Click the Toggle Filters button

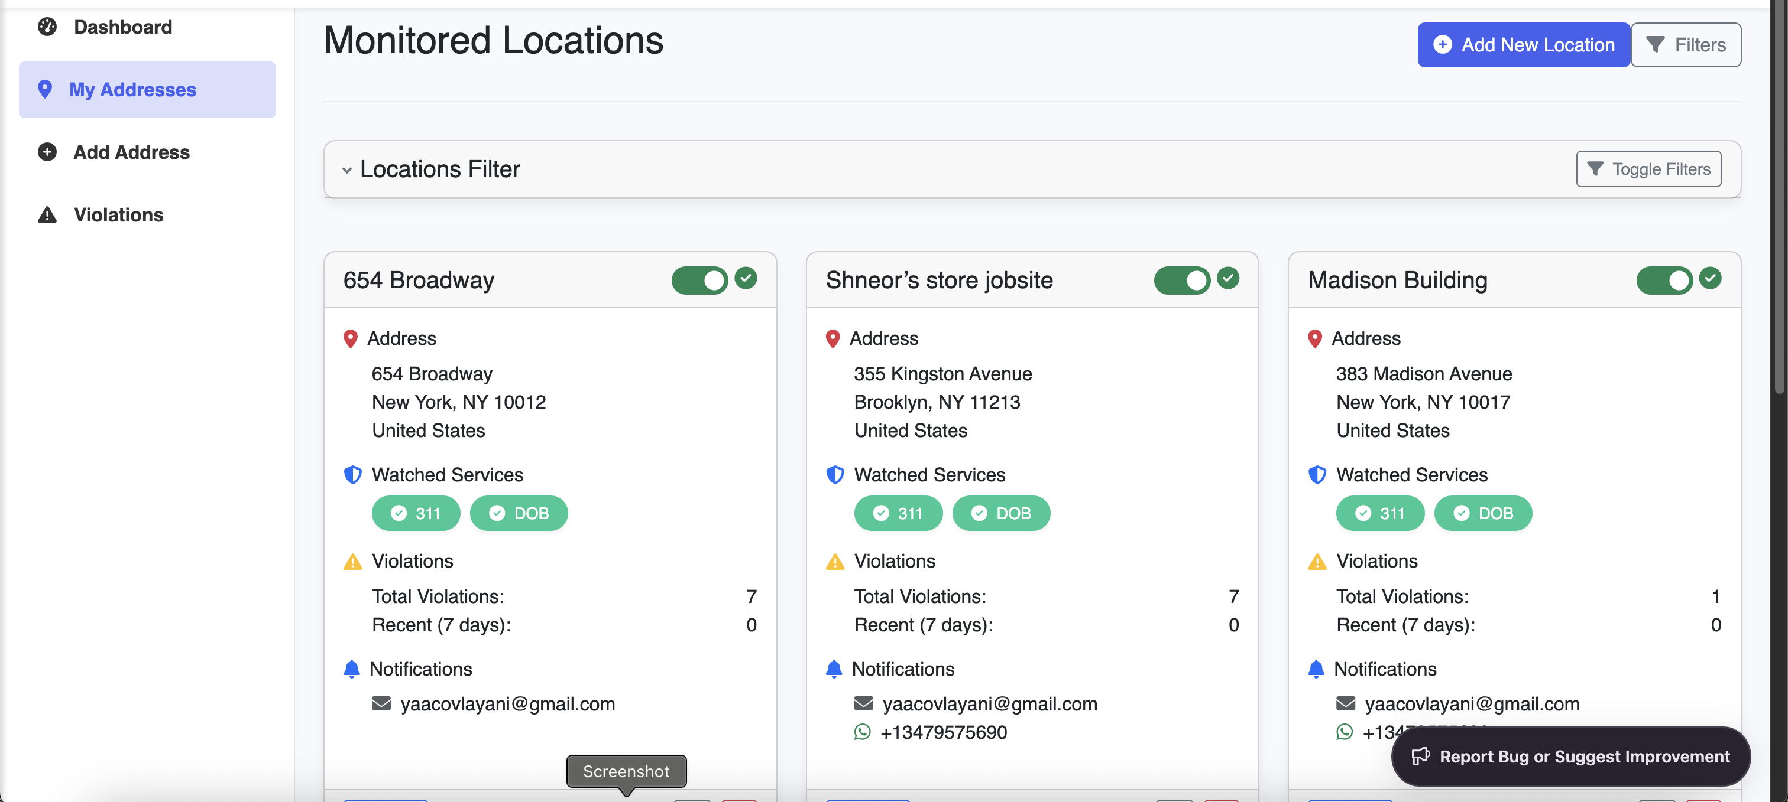pos(1648,169)
